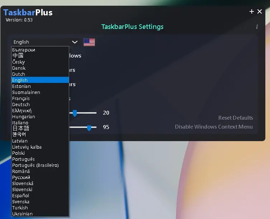270x219 pixels.
Task: Pick Español from the language list
Action: tap(40, 195)
